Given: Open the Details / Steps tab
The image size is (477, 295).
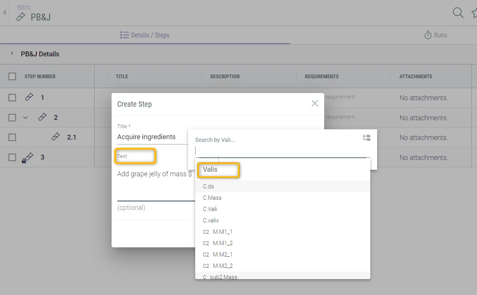Looking at the screenshot, I should (145, 35).
